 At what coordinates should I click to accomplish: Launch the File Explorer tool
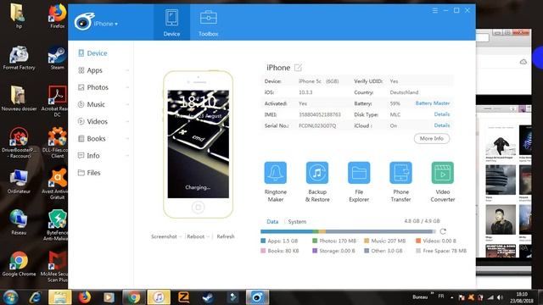click(359, 182)
